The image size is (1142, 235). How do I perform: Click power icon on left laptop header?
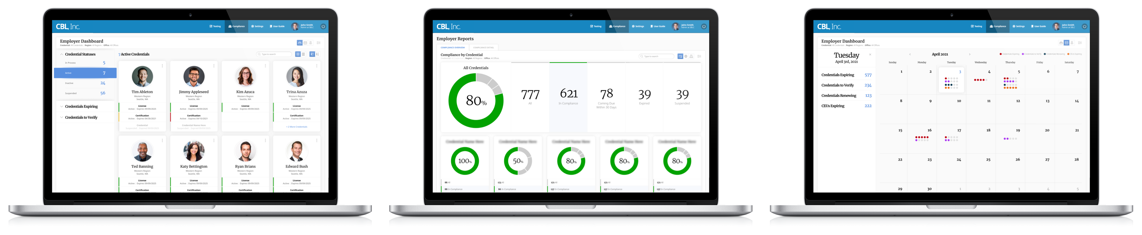tap(323, 26)
